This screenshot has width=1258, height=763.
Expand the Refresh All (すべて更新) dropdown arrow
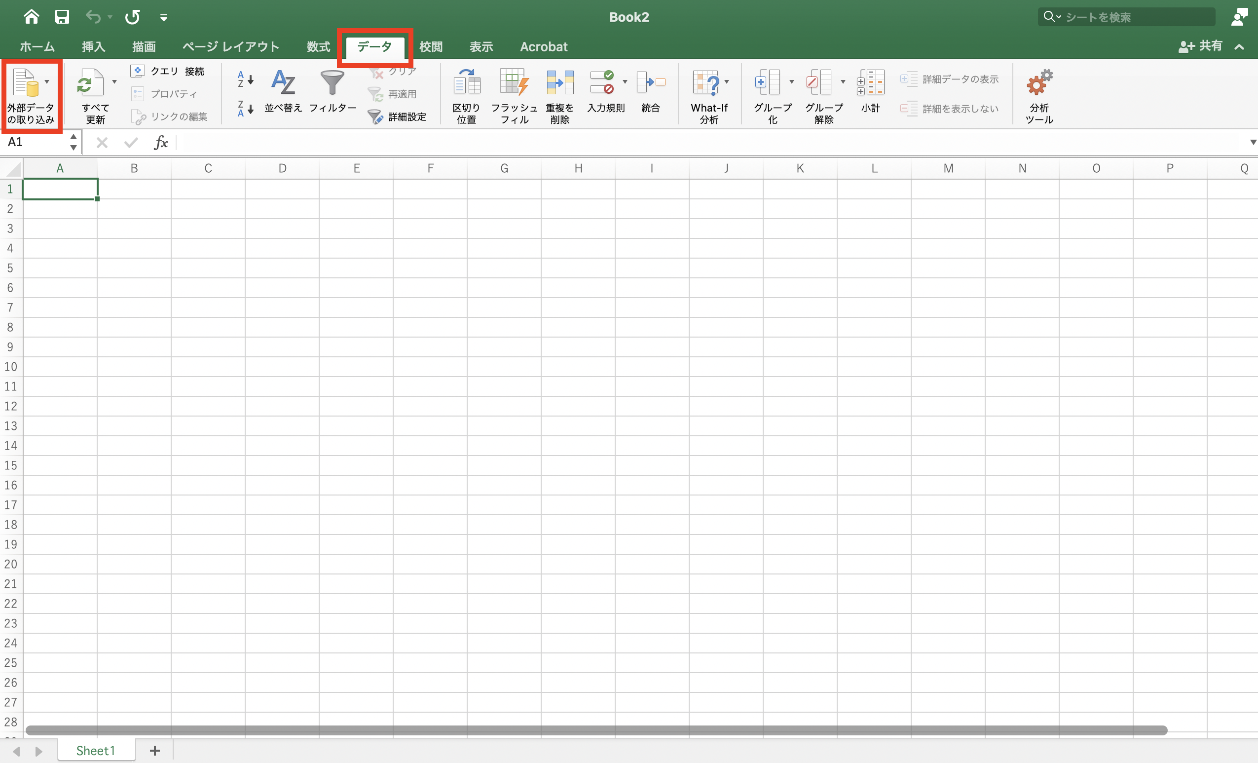(114, 82)
